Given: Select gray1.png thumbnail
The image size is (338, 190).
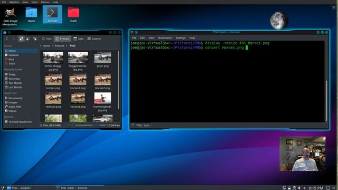Looking at the screenshot, I should 102,58.
